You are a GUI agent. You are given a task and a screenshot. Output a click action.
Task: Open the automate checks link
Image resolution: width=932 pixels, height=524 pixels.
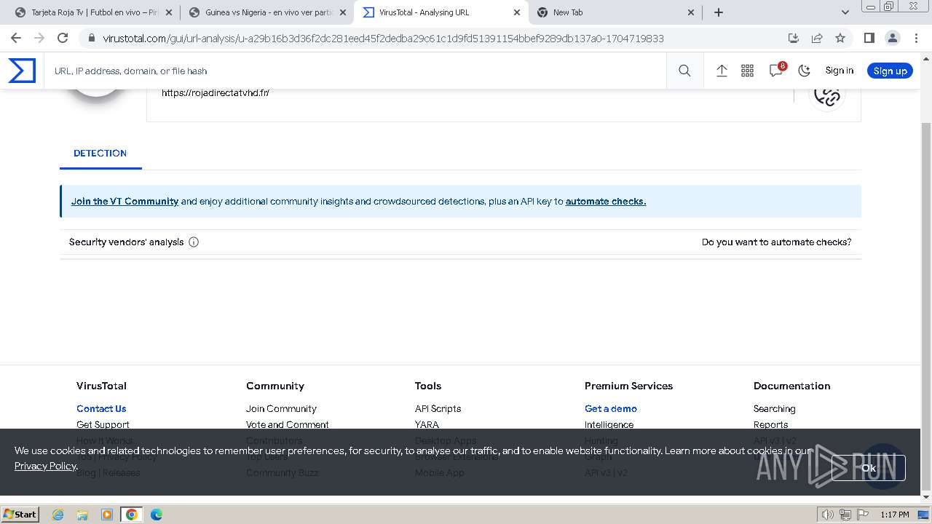click(606, 202)
